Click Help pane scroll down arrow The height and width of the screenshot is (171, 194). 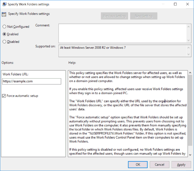coord(190,155)
